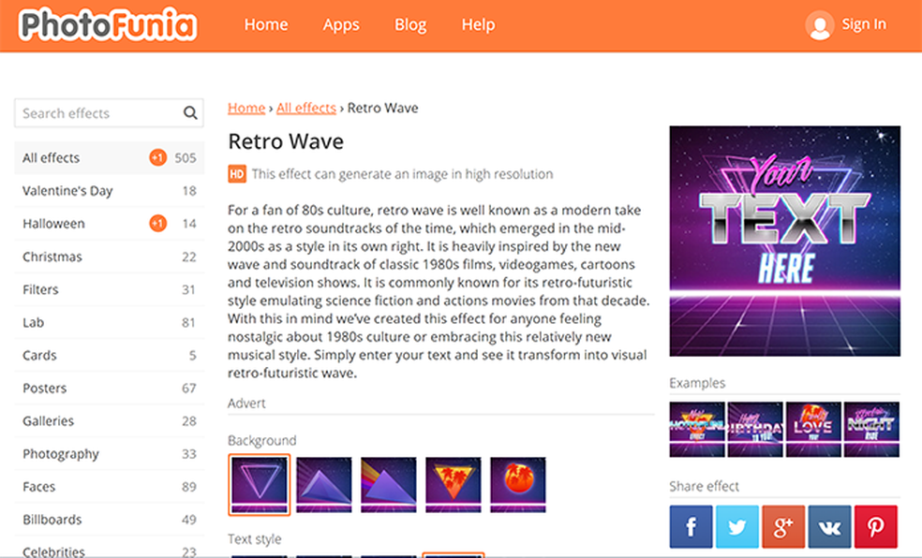Open the Help page from the navbar
922x558 pixels.
(478, 25)
